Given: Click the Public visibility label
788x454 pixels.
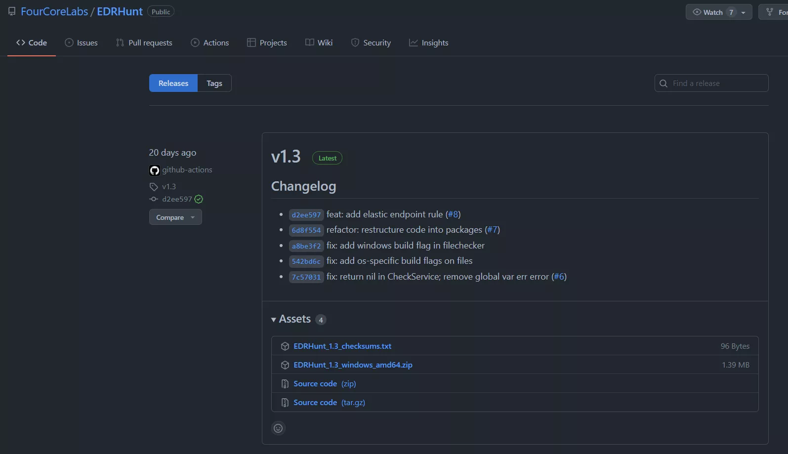Looking at the screenshot, I should [x=161, y=12].
